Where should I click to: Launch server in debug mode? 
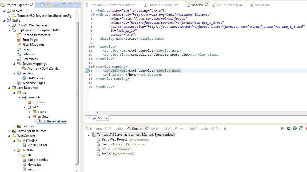(289, 128)
